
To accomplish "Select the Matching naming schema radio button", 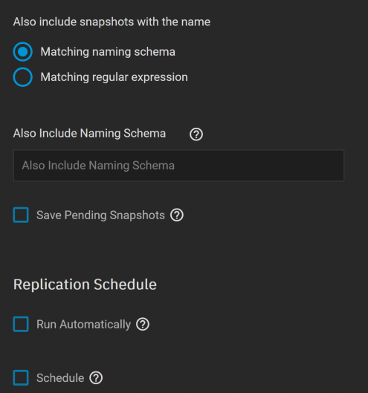I will click(x=23, y=51).
